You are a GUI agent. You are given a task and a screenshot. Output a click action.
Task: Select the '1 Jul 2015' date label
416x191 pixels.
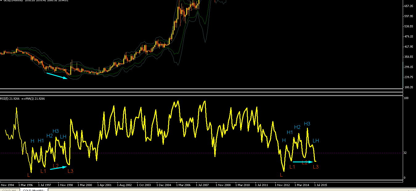pos(321,185)
